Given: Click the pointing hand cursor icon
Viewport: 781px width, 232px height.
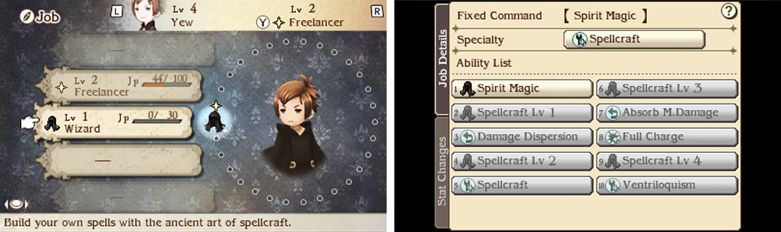Looking at the screenshot, I should coord(30,122).
